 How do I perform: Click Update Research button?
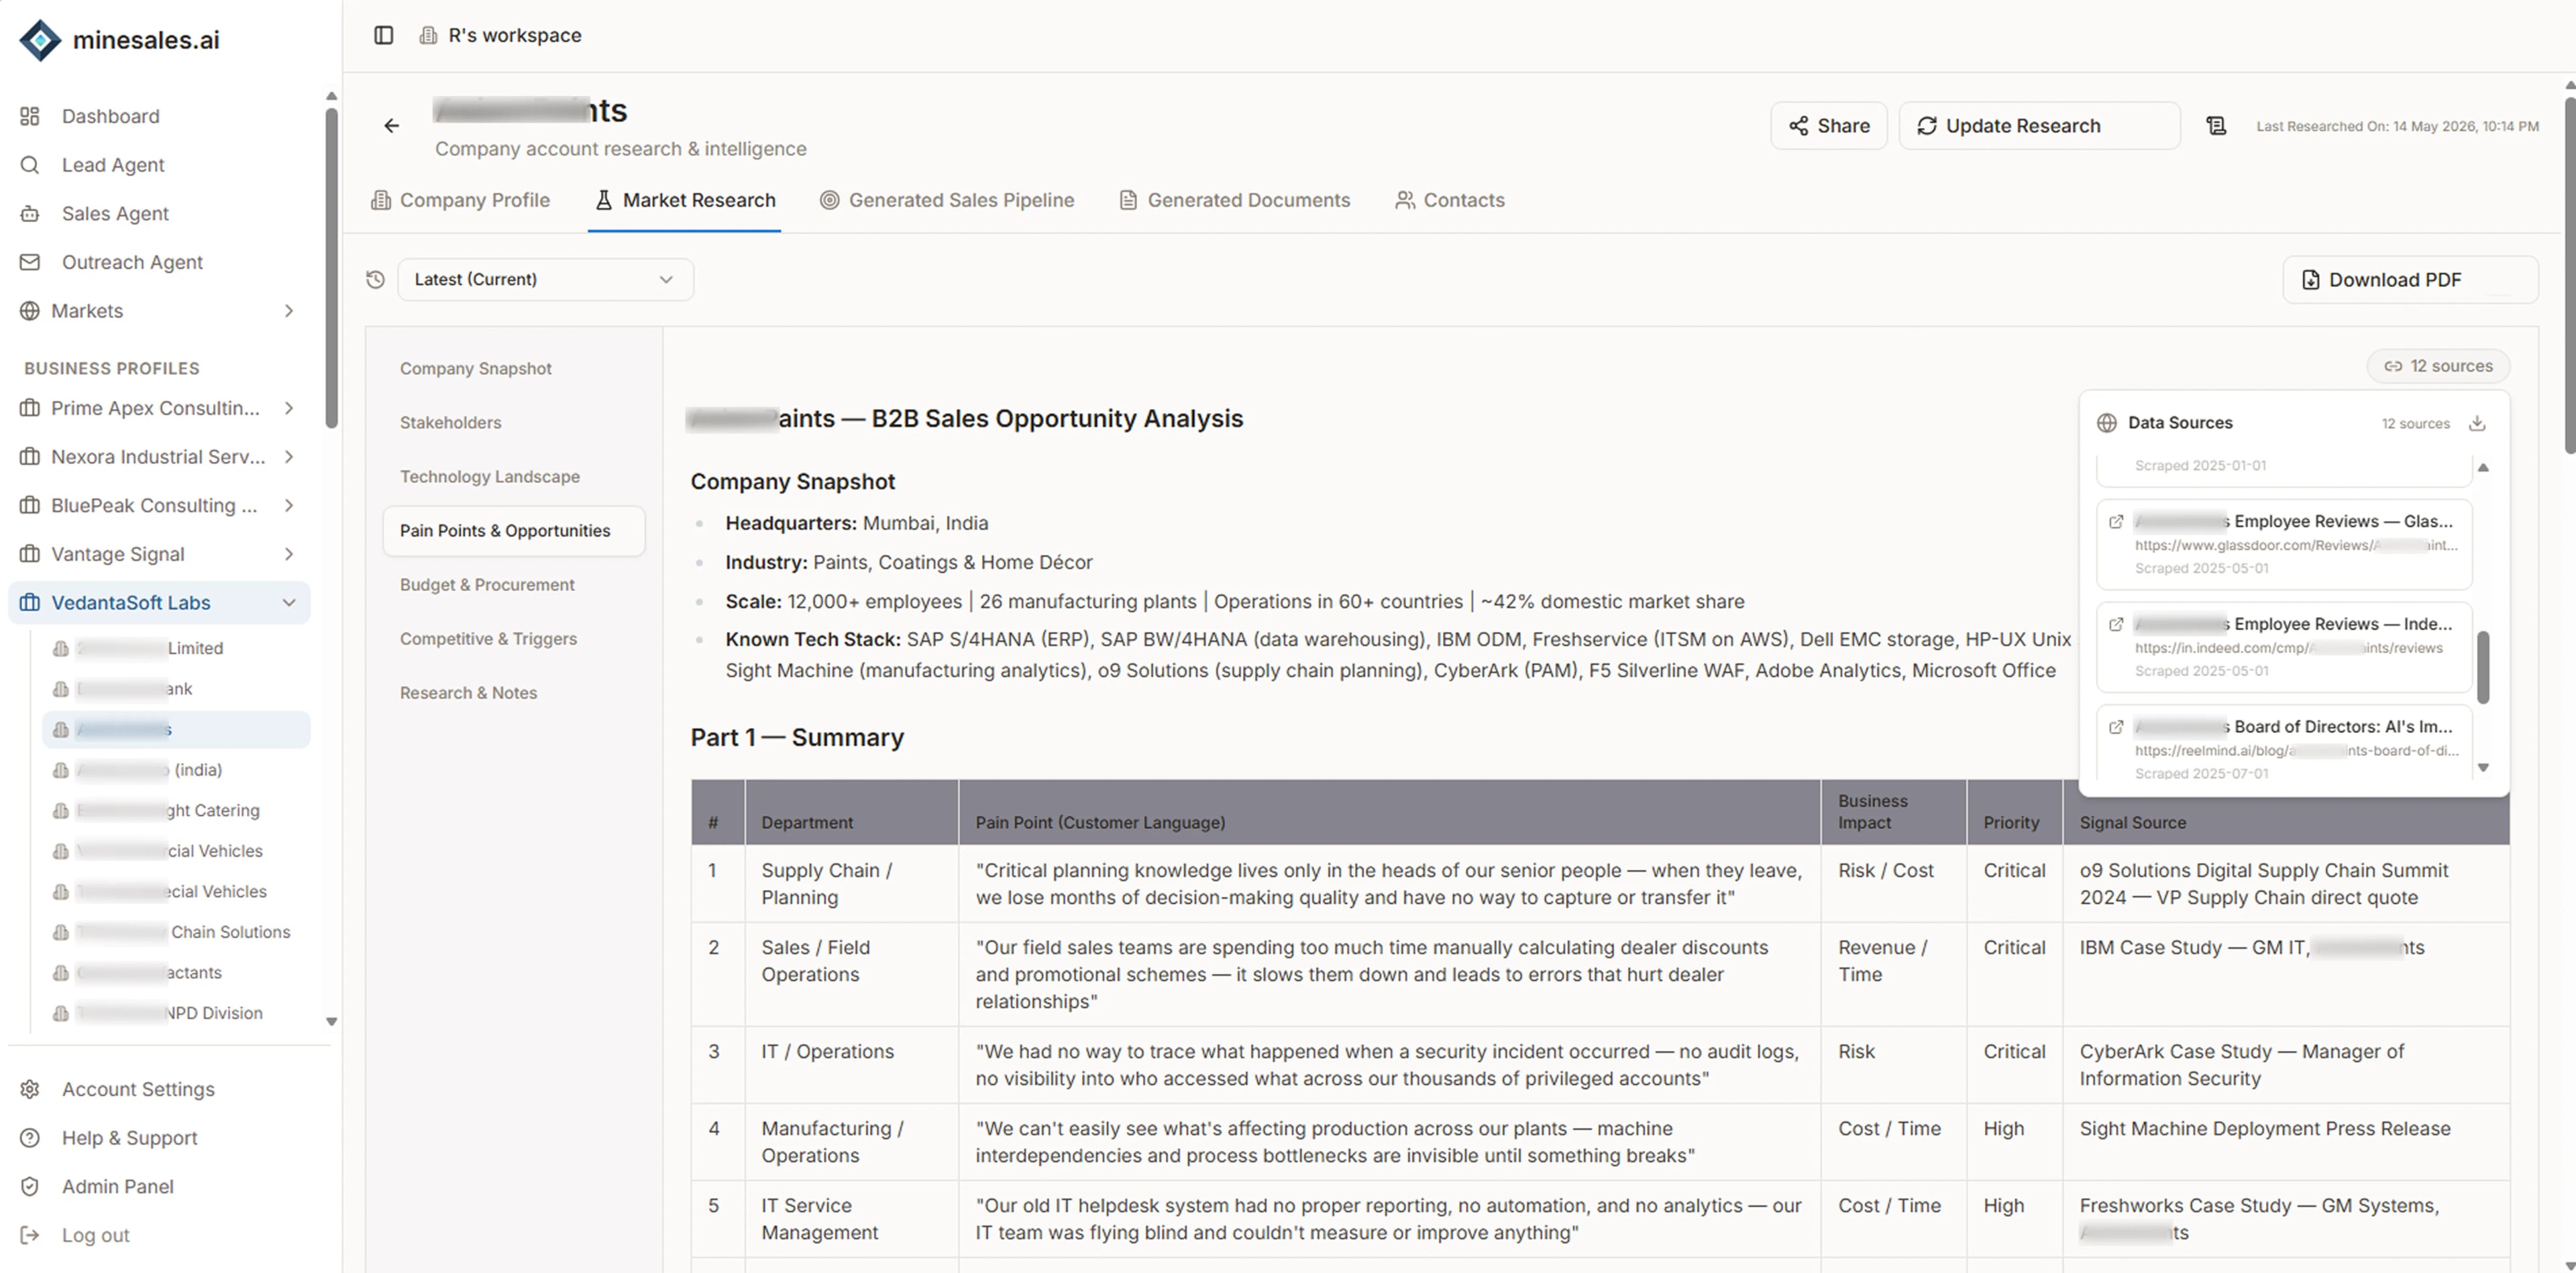(x=2039, y=126)
